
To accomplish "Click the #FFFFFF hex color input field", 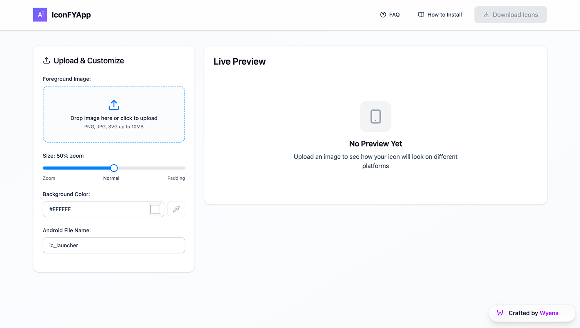I will tap(96, 209).
